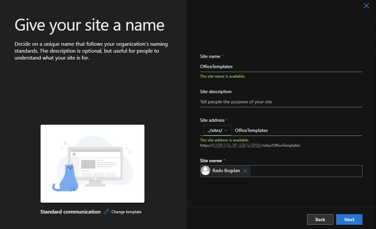Viewport: 376px width, 229px height.
Task: Click the Site owner label
Action: pos(211,161)
